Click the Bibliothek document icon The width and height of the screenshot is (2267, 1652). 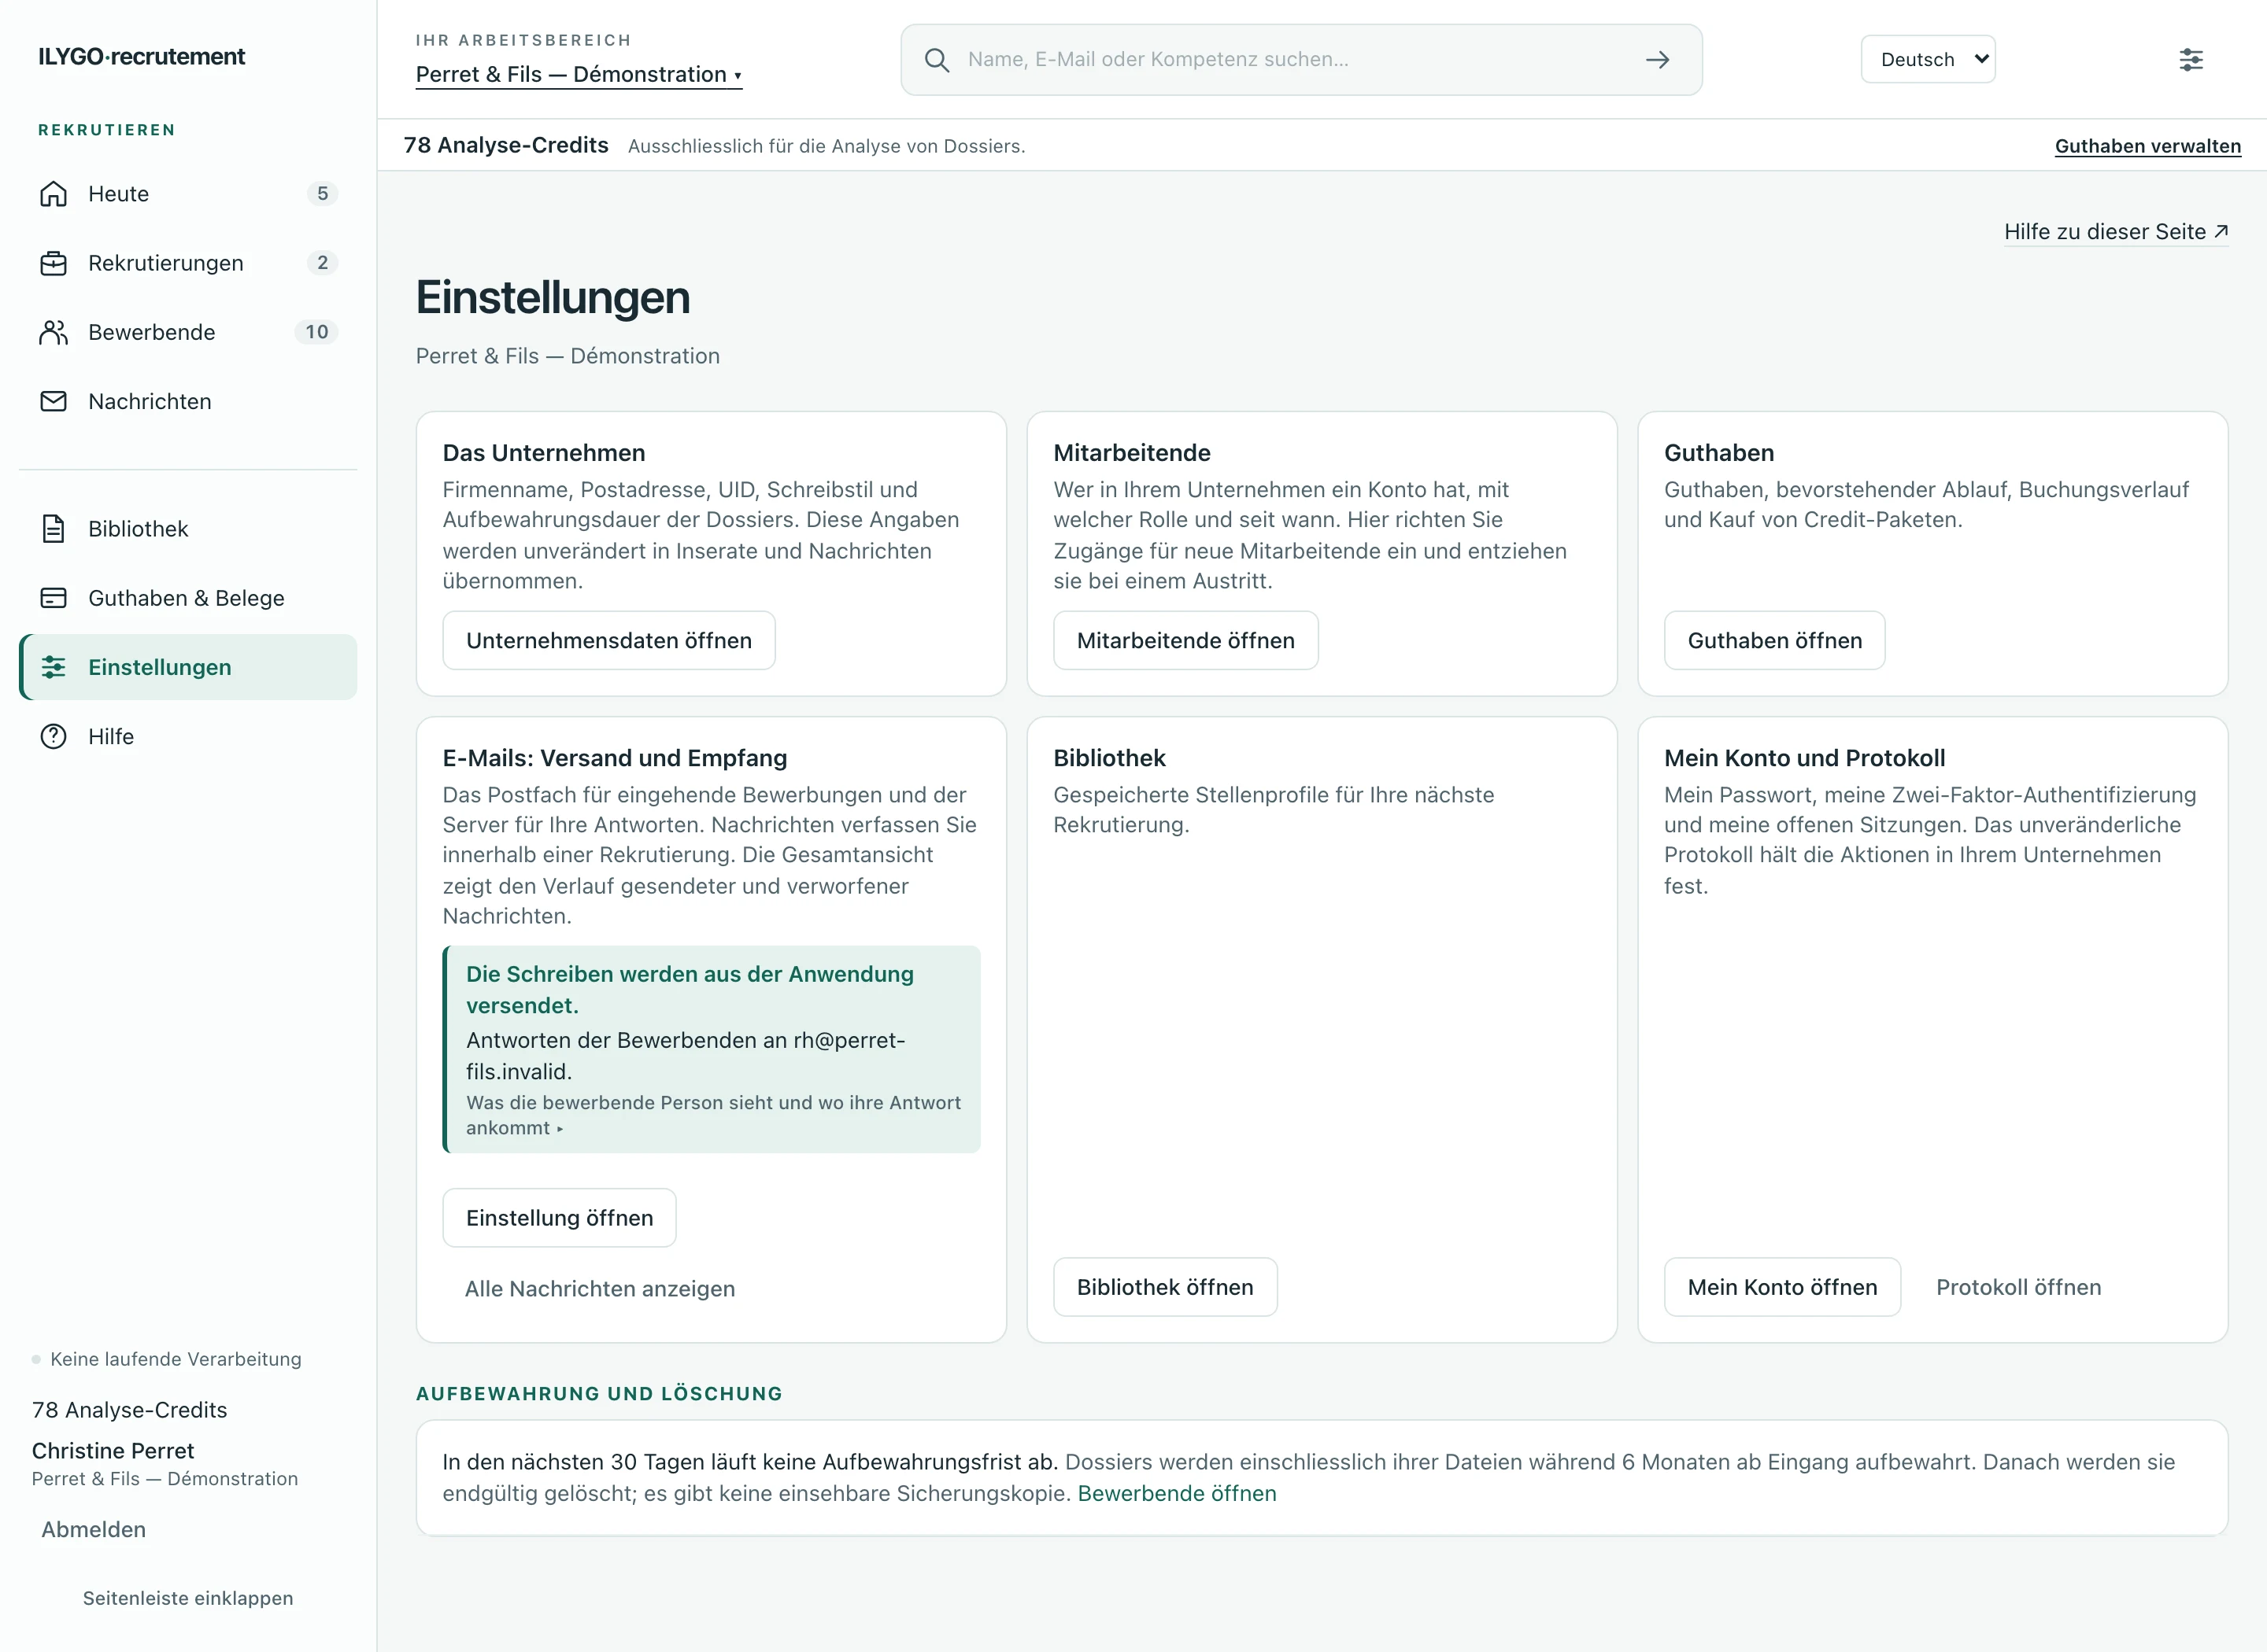[53, 529]
